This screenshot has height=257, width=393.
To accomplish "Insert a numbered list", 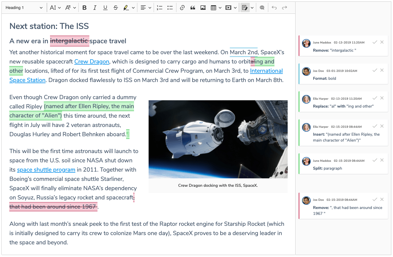I will tap(160, 8).
